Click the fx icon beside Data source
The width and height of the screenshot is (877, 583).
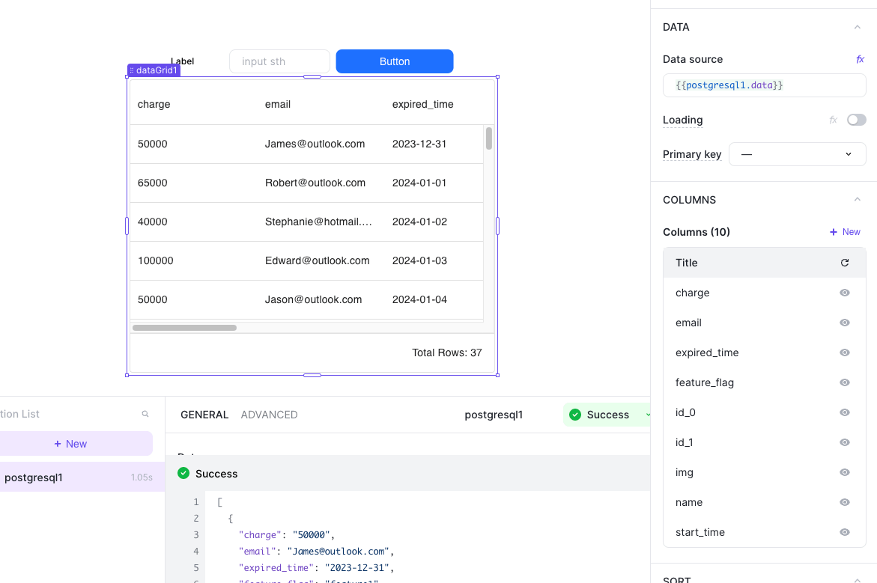pyautogui.click(x=860, y=59)
